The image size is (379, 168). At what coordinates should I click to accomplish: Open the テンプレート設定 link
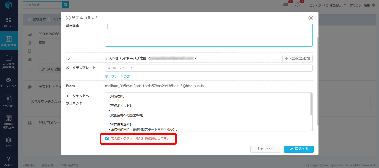tap(117, 77)
